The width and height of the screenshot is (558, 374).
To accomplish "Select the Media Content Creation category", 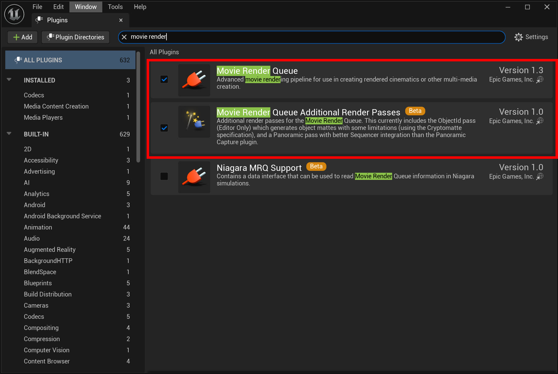I will point(70,106).
